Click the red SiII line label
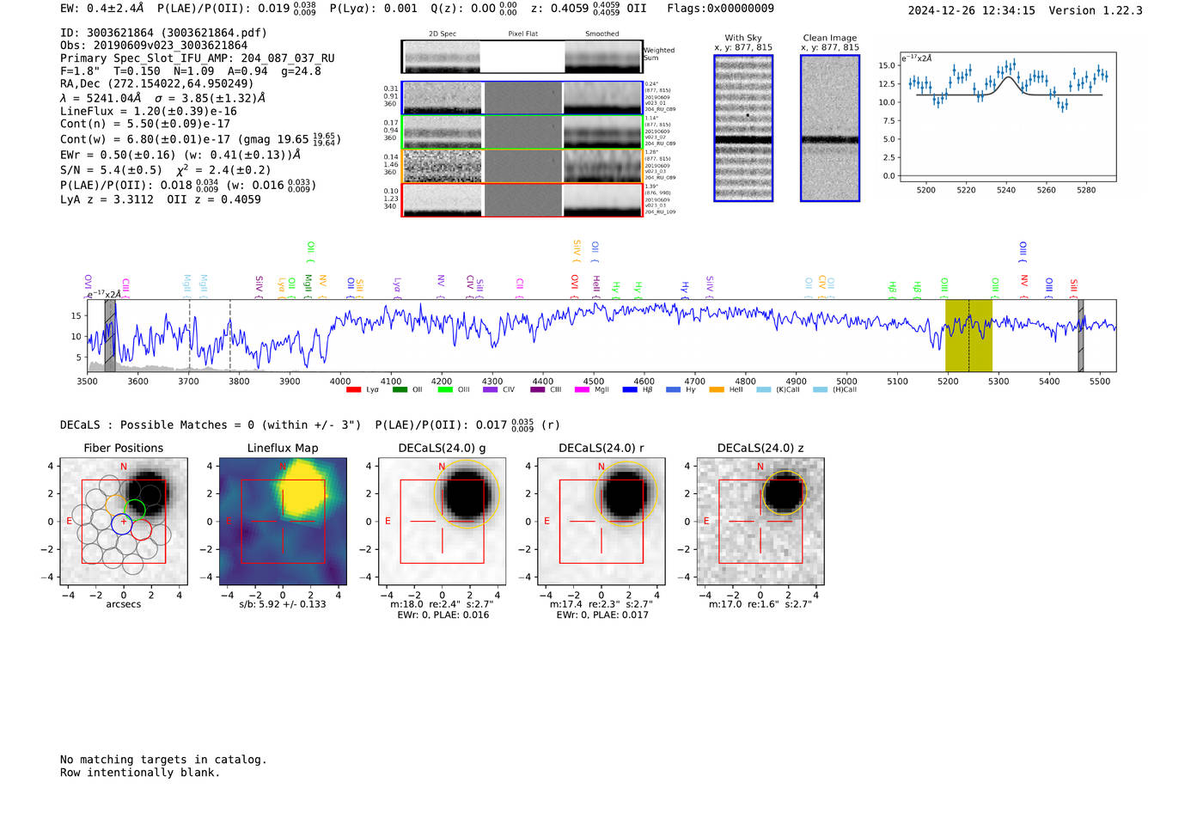Viewport: 1203px width, 819px height. (x=1073, y=287)
